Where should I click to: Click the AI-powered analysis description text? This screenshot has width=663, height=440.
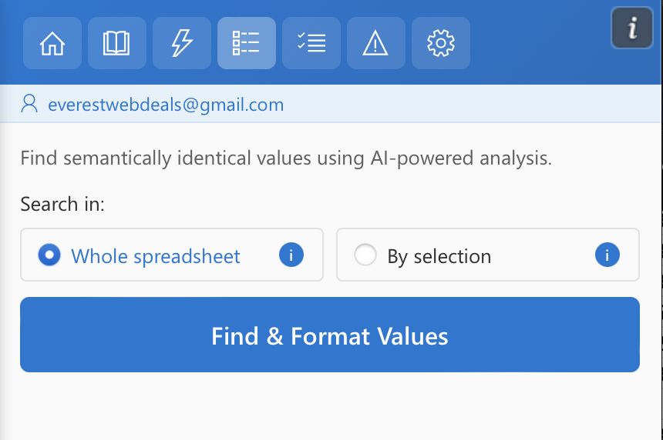tap(286, 159)
